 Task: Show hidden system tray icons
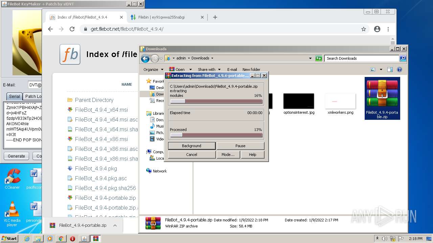tap(377, 239)
